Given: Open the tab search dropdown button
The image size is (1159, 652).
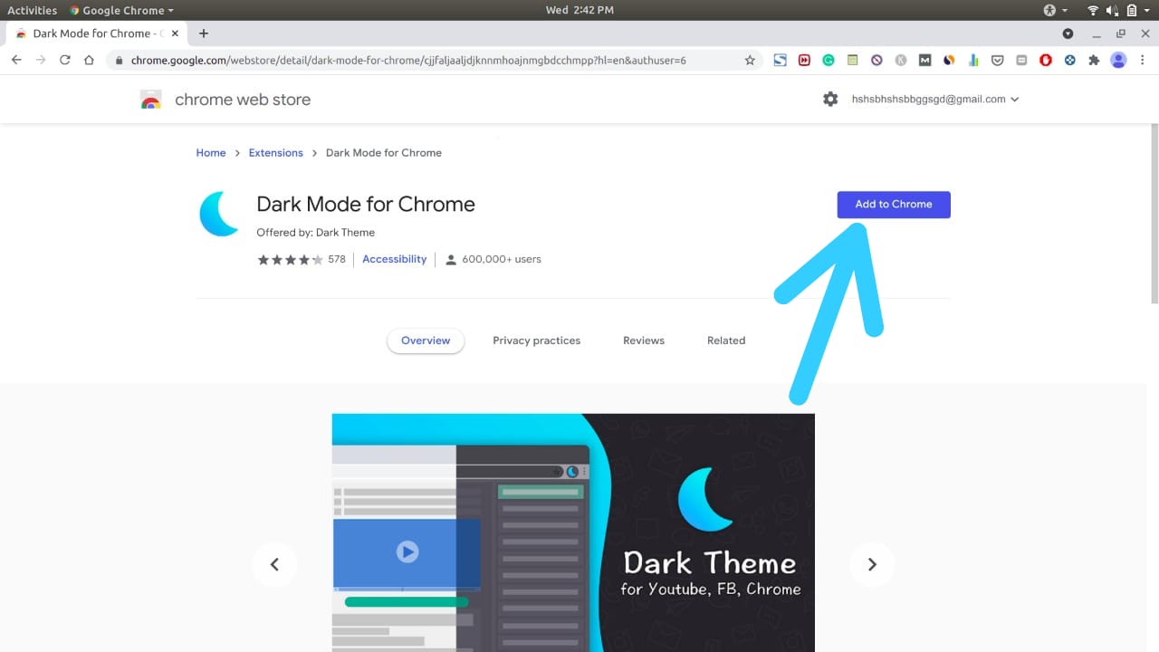Looking at the screenshot, I should point(1068,34).
